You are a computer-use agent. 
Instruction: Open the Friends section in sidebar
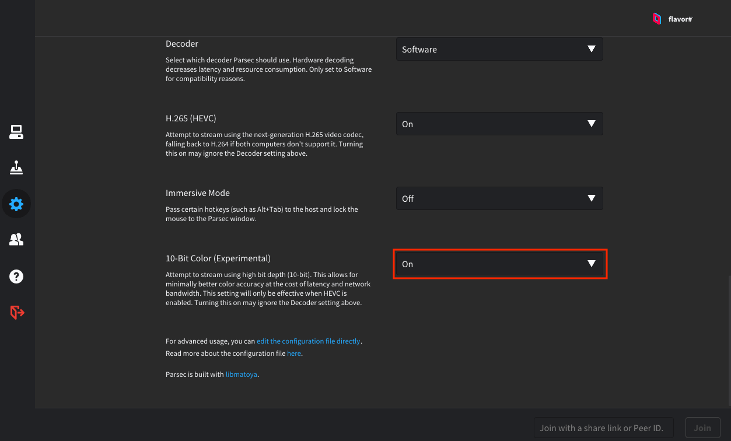[x=16, y=240]
